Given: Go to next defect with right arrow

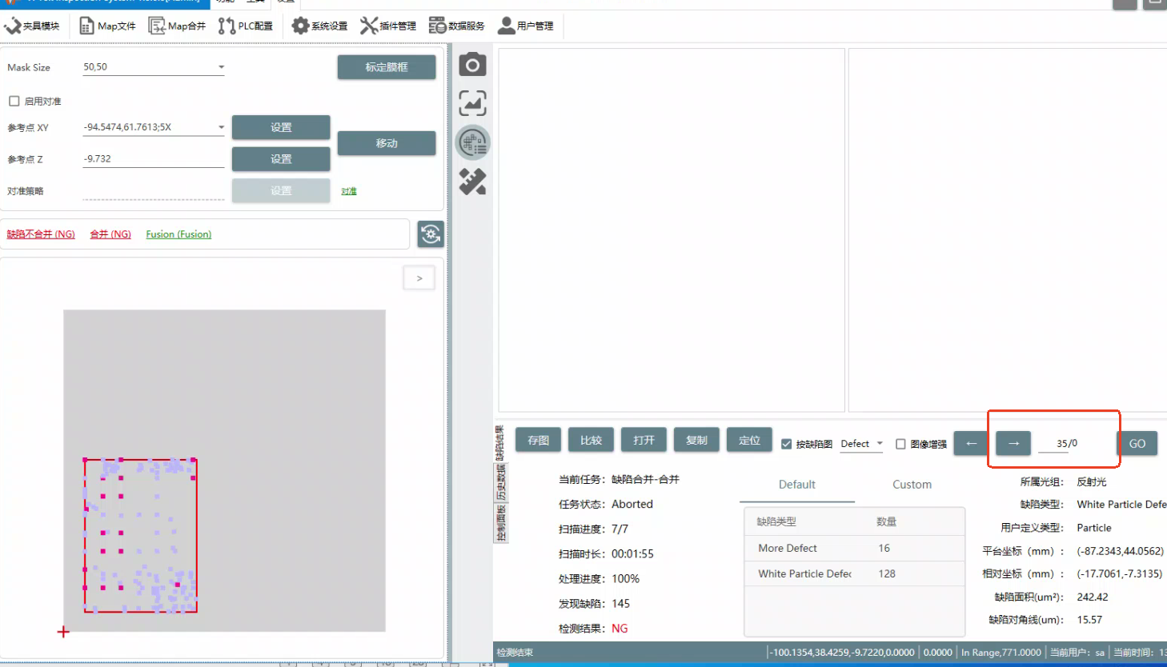Looking at the screenshot, I should tap(1013, 443).
